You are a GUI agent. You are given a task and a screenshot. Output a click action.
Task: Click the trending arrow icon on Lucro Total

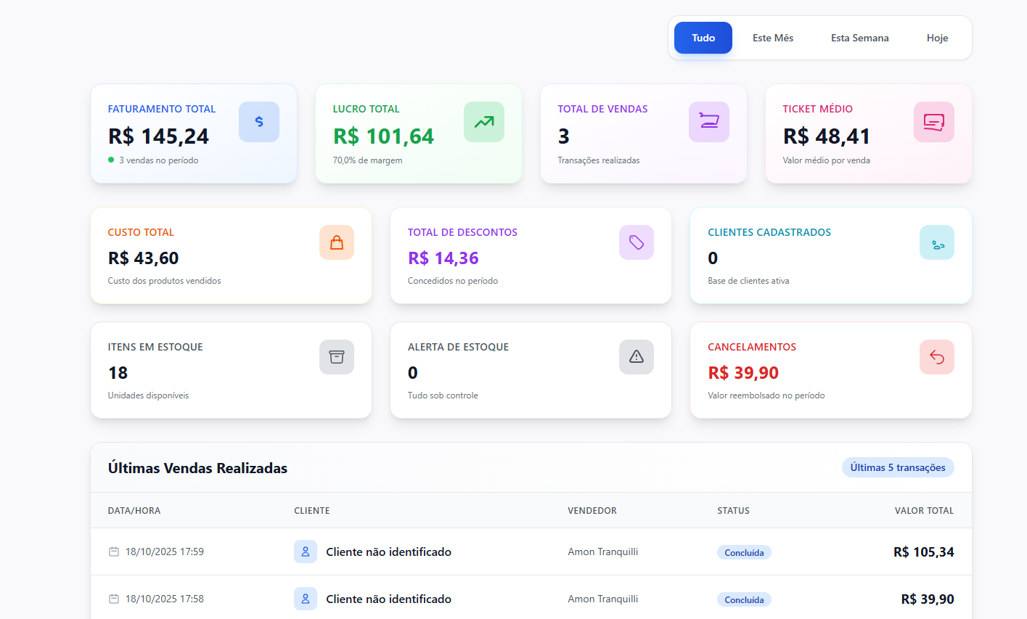point(484,121)
